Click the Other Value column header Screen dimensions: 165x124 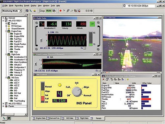pyautogui.click(x=151, y=83)
